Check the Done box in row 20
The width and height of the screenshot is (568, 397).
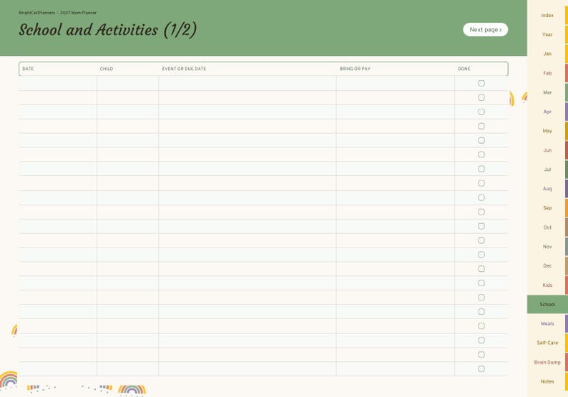click(481, 355)
